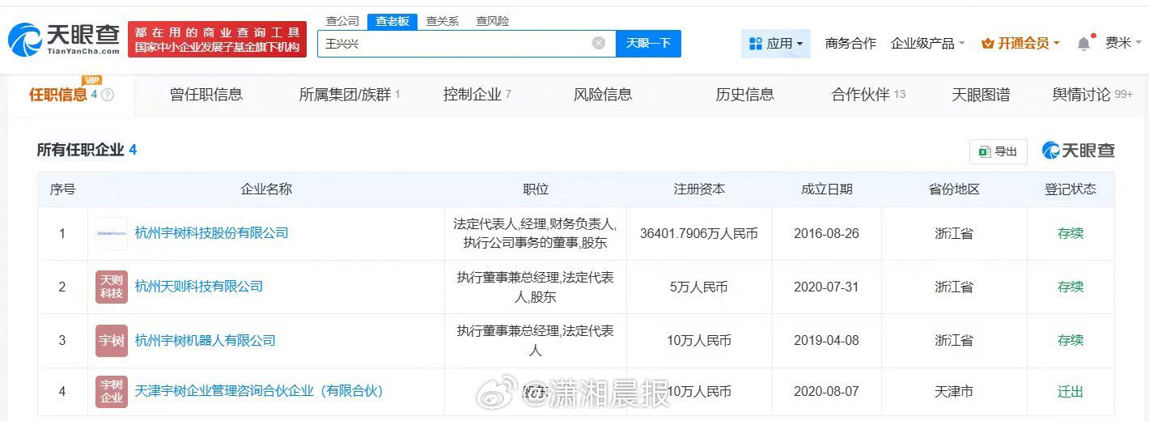Click the 省份地区 column header
Image resolution: width=1149 pixels, height=421 pixels.
point(954,189)
